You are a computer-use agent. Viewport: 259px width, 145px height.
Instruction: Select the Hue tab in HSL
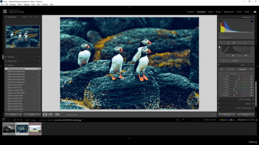pos(221,69)
